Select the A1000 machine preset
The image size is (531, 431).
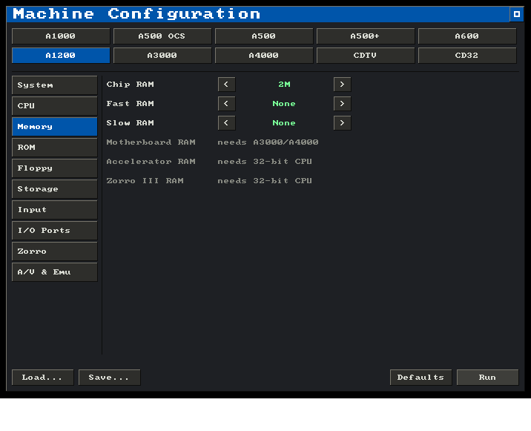[x=61, y=36]
